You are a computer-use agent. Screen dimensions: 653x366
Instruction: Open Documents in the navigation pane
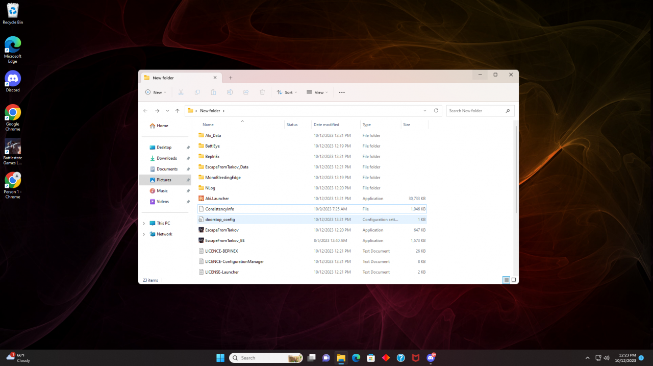coord(165,169)
